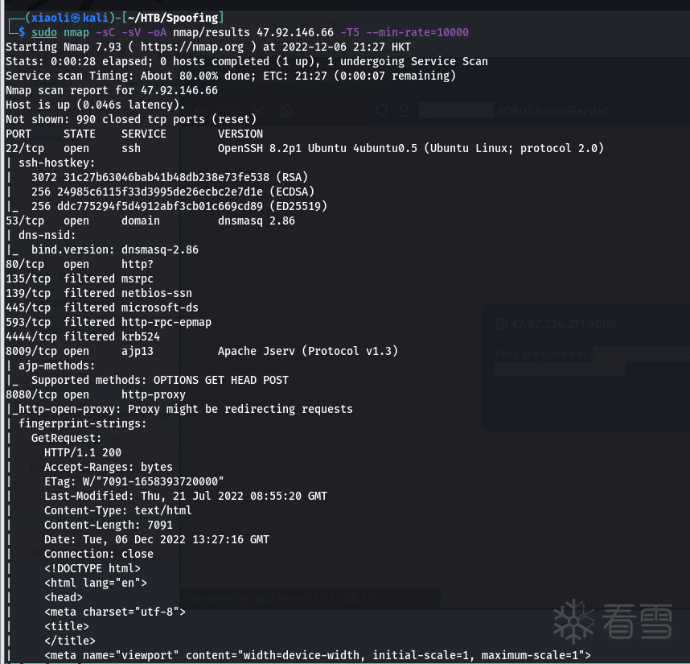Click the ETag header line

134,482
